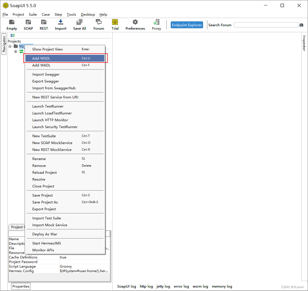Select Deploy As War entry
Viewport: 308px width, 291px height.
[65, 234]
